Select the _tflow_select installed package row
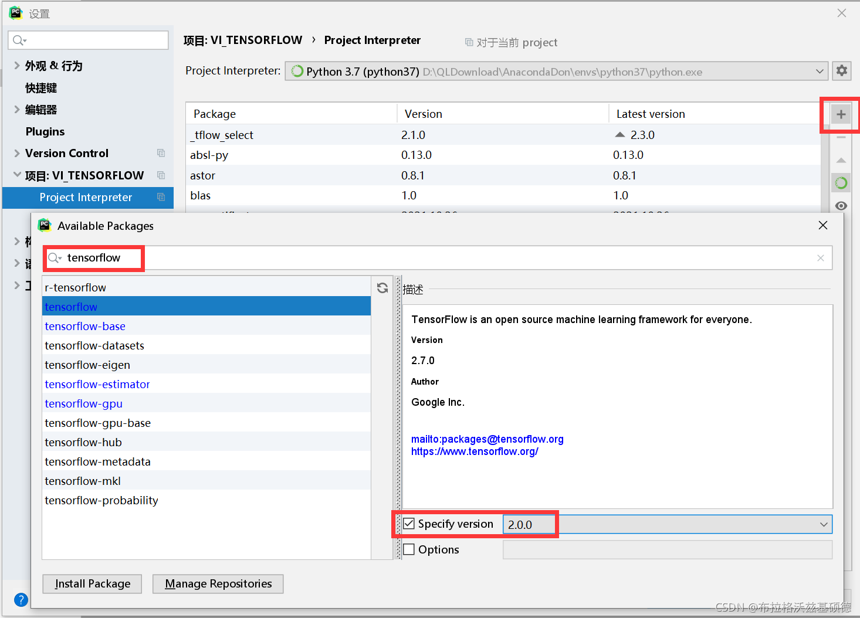This screenshot has width=860, height=618. (503, 135)
